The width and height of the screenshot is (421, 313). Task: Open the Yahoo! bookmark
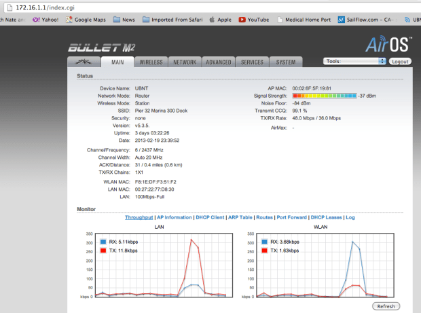(x=45, y=20)
